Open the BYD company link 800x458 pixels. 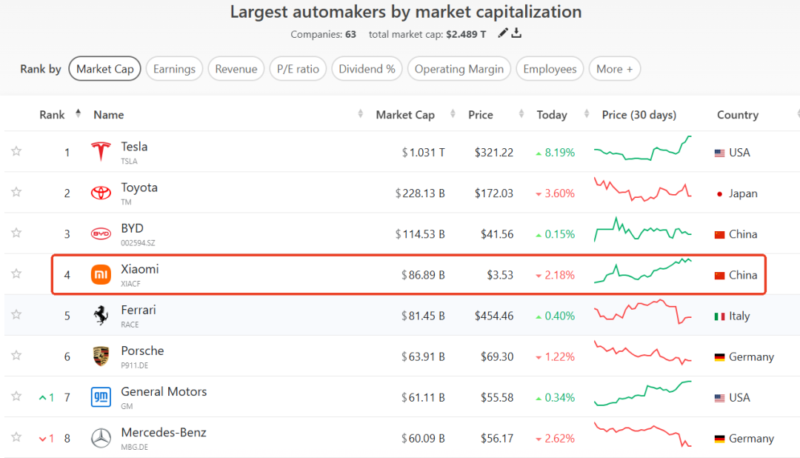[x=132, y=228]
